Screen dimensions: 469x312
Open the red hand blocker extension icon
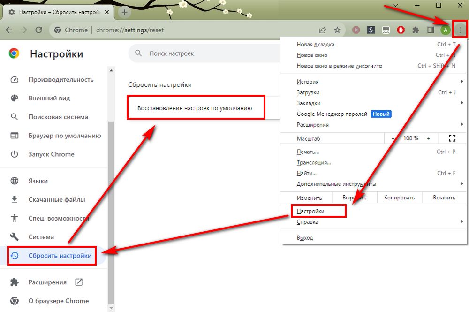(401, 30)
